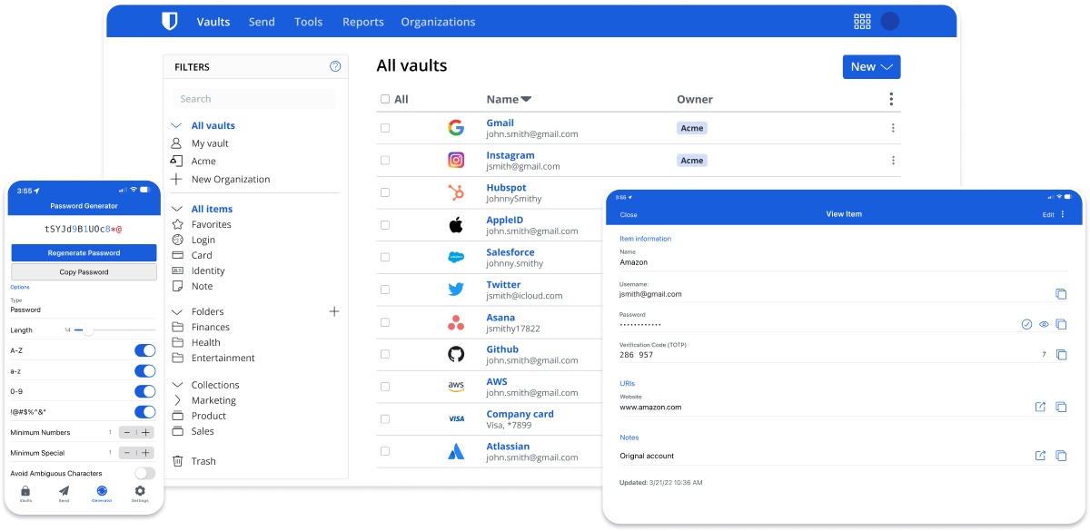This screenshot has height=531, width=1090.
Task: Select the Finances folder filter
Action: (210, 327)
